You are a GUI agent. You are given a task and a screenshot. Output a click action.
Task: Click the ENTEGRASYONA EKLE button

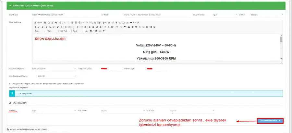pyautogui.click(x=270, y=121)
